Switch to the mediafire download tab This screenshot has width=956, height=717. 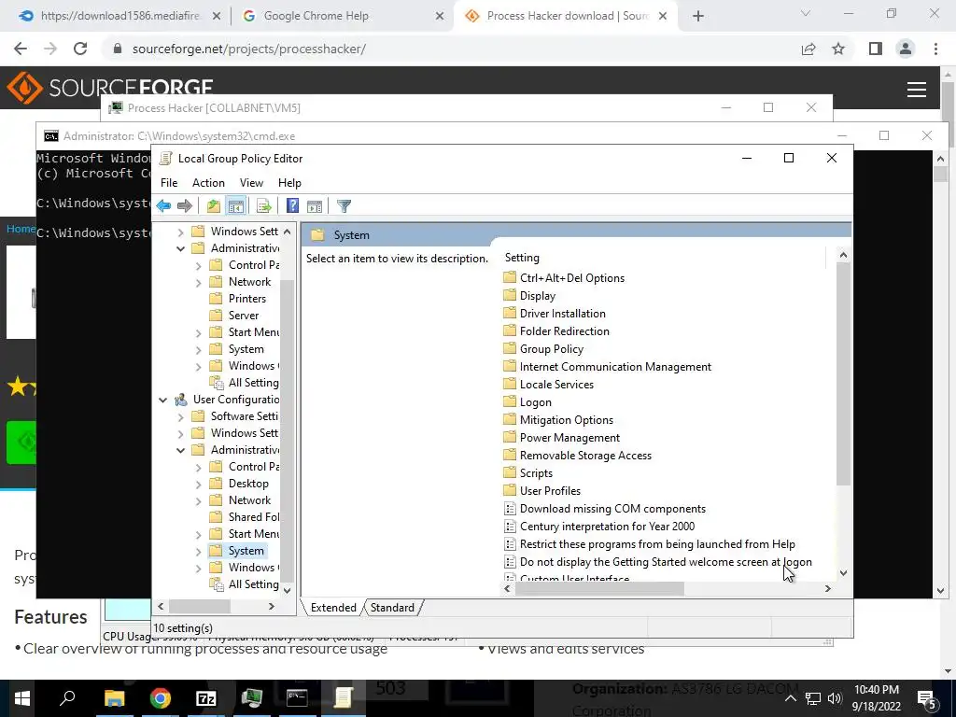[x=119, y=17]
